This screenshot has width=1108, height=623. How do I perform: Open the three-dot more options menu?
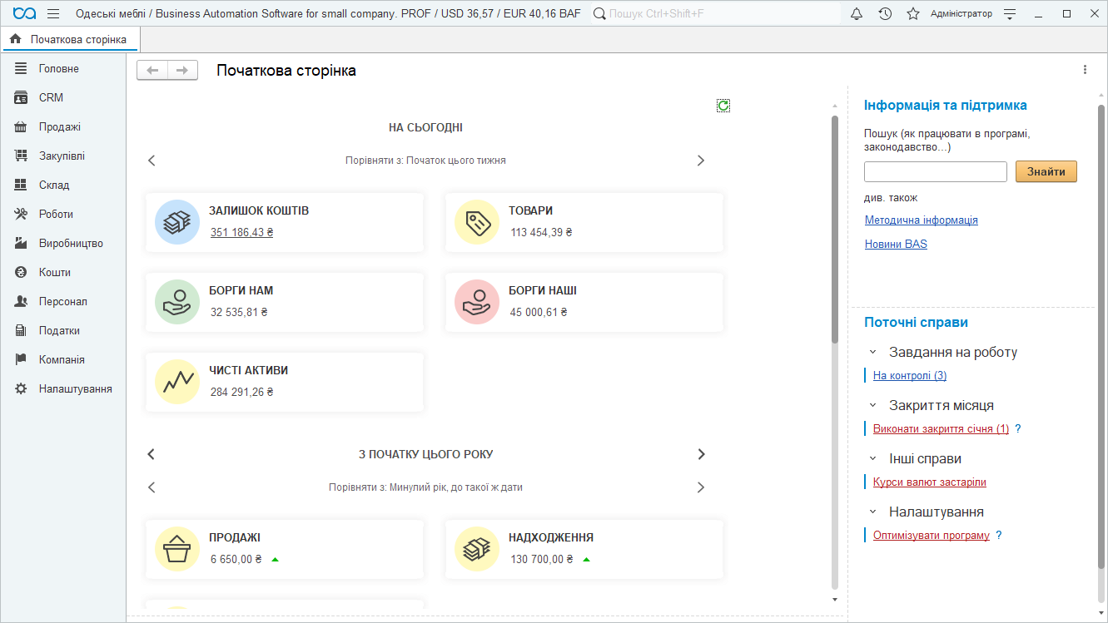click(1085, 70)
